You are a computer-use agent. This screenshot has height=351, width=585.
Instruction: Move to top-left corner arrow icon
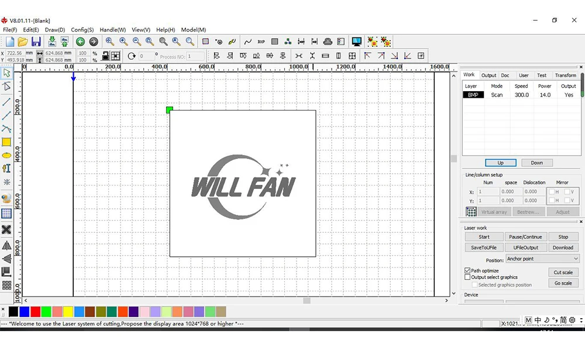pos(367,56)
